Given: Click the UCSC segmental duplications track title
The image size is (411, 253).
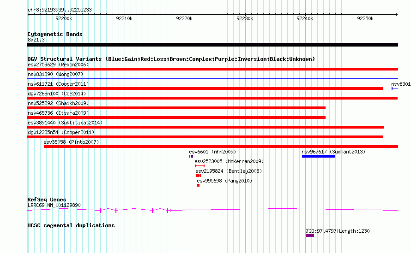Looking at the screenshot, I should click(71, 225).
